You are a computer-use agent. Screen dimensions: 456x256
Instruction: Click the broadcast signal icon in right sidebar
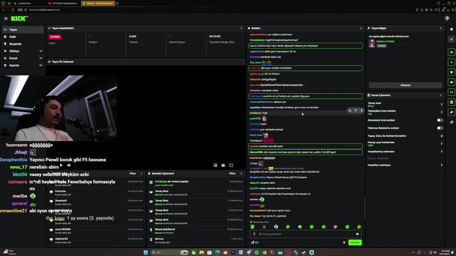(x=451, y=92)
